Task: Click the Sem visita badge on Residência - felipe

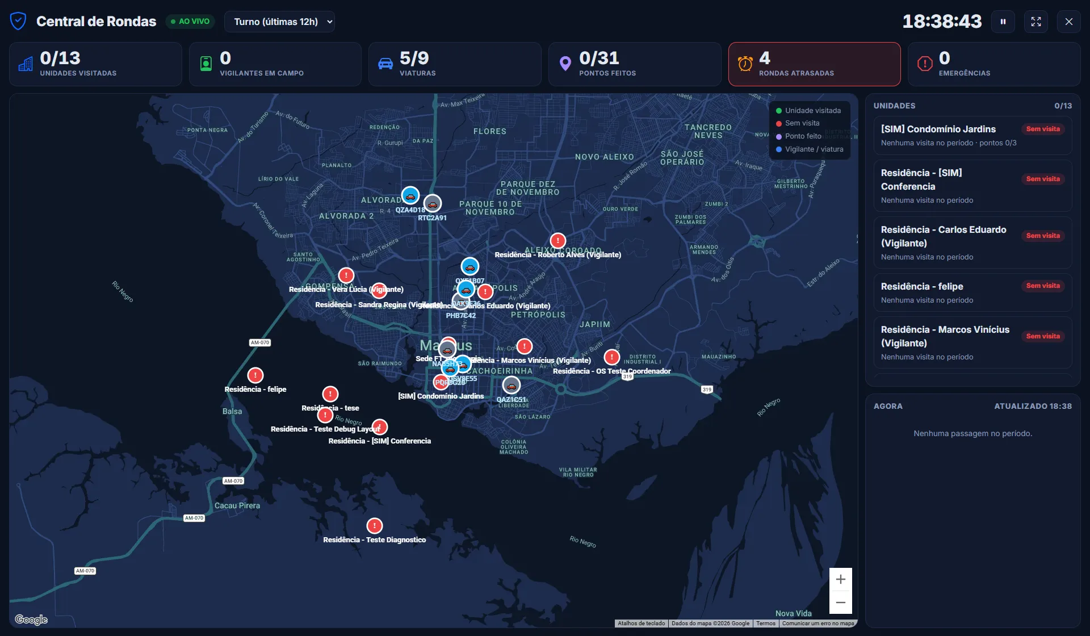Action: 1043,286
